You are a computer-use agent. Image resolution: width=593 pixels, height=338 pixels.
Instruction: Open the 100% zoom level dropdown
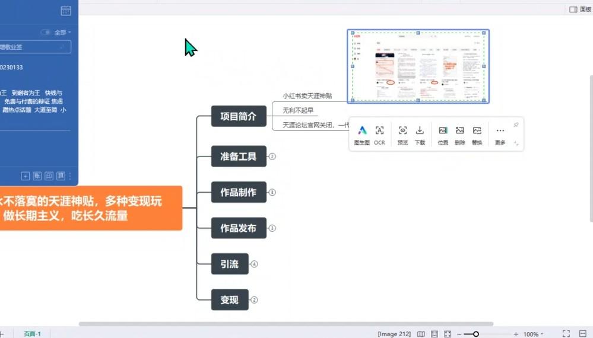[x=534, y=334]
